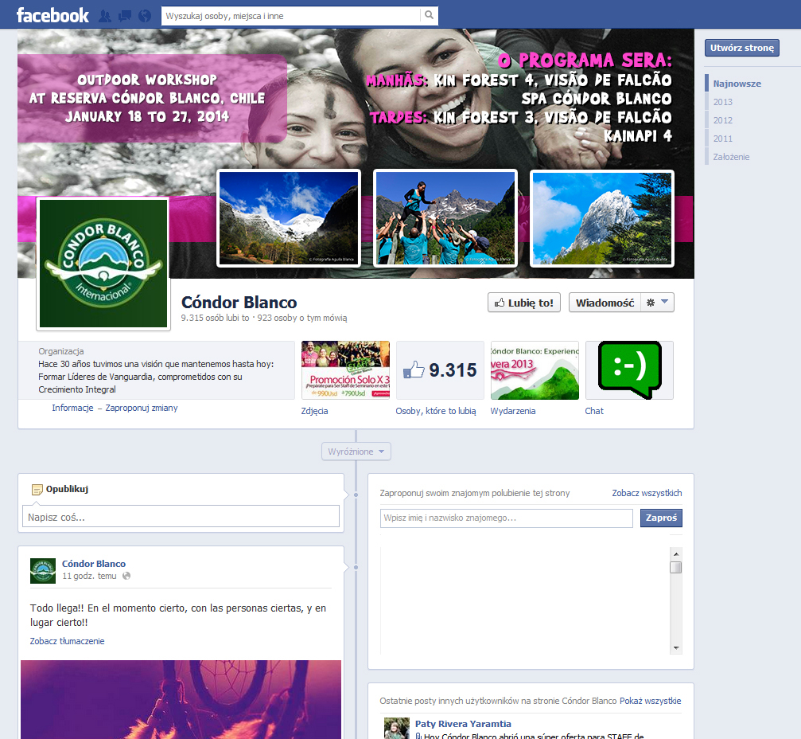Click Zobacz wszystkich link
This screenshot has width=801, height=739.
[x=647, y=493]
